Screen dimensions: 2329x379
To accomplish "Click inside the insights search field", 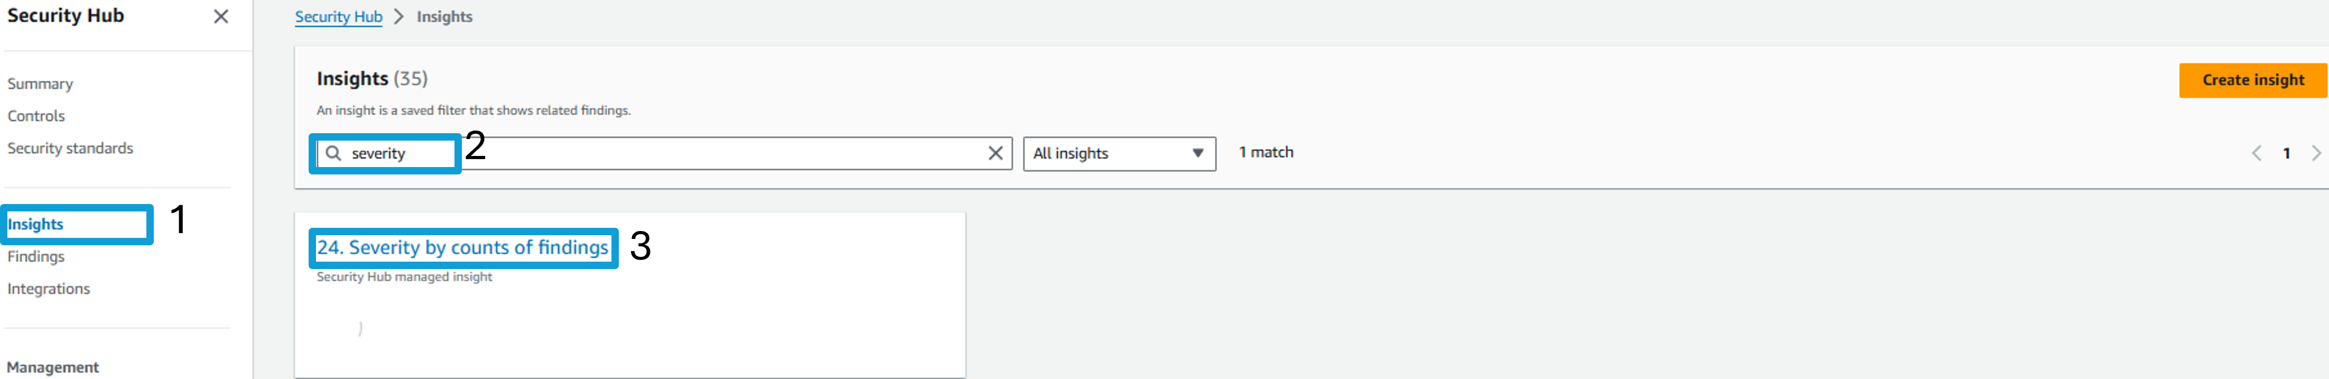I will point(664,154).
